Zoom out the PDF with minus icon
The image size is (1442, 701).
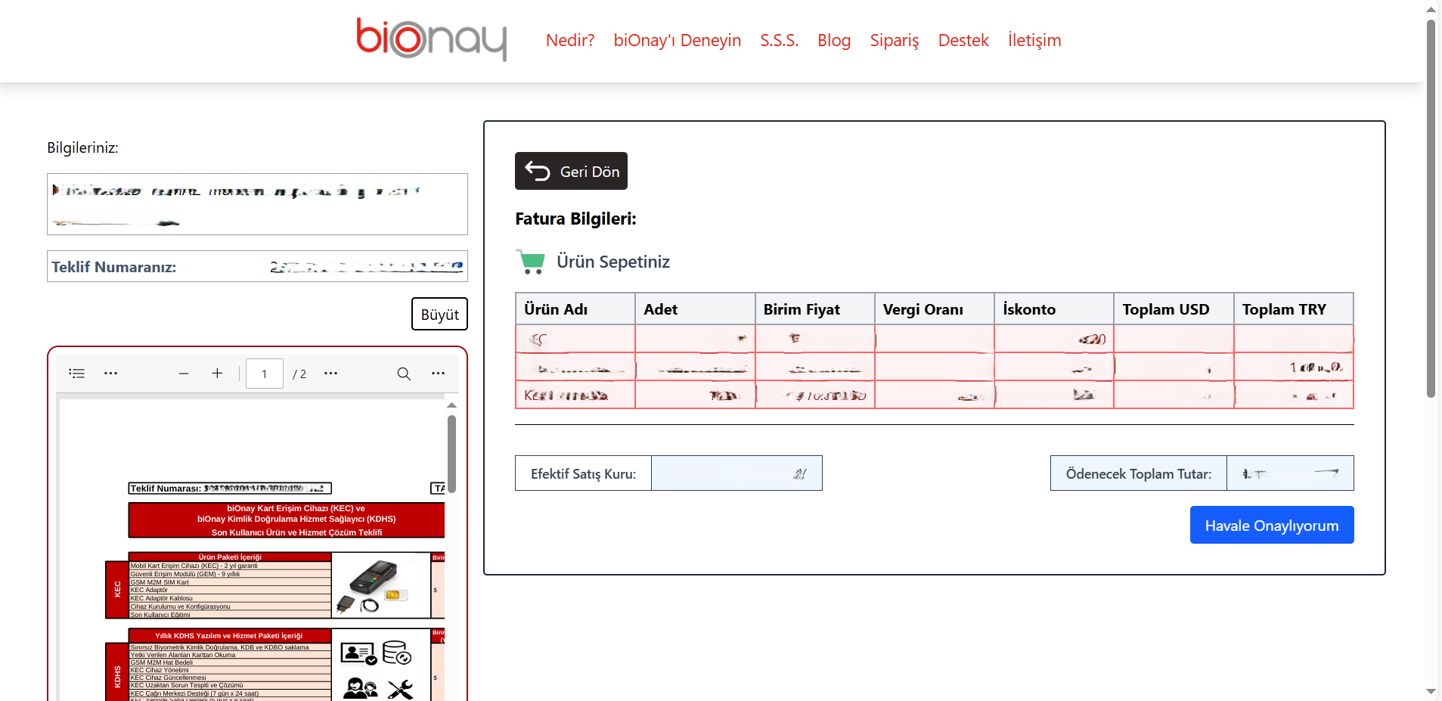184,374
